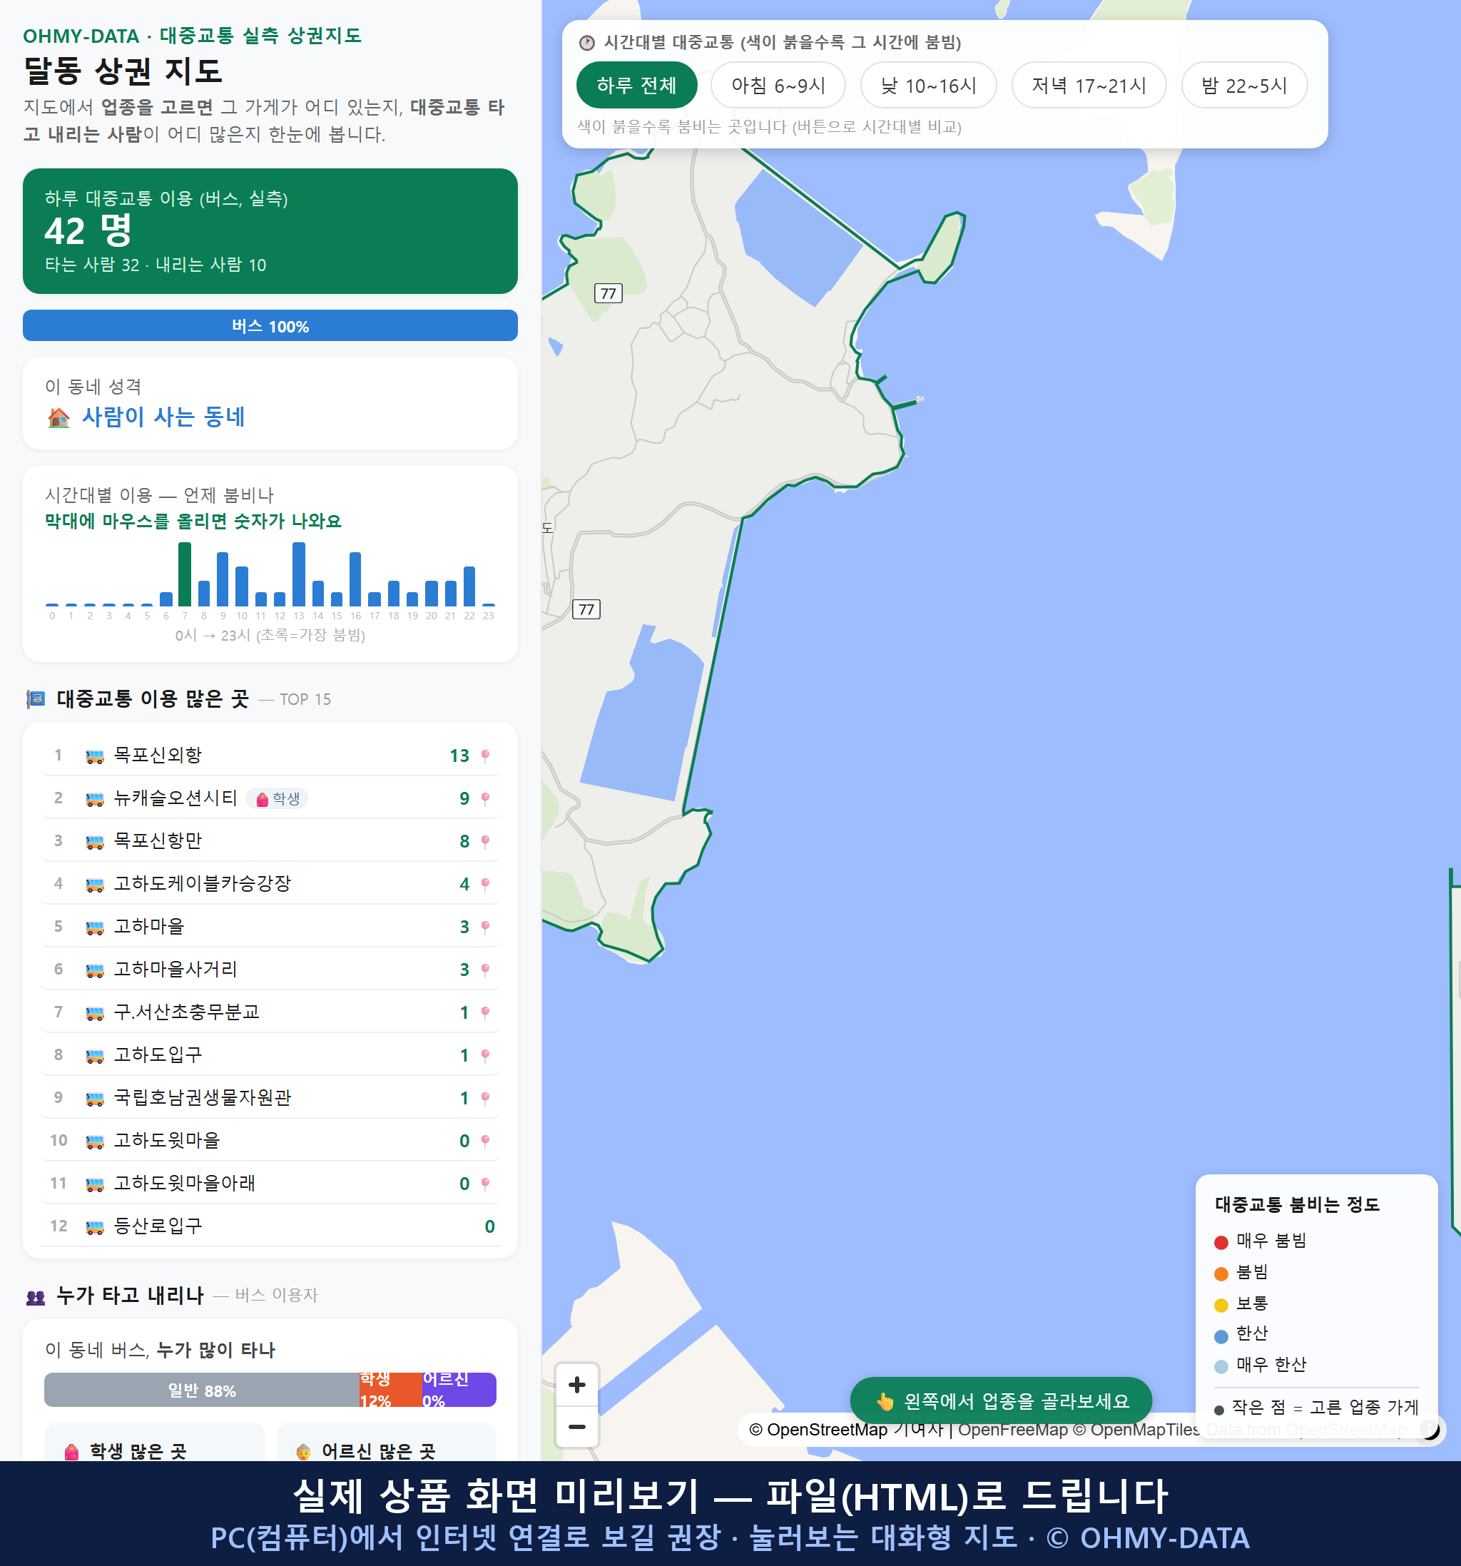Click the map pin for 고하도윗마을 row
The image size is (1461, 1566).
[485, 1141]
